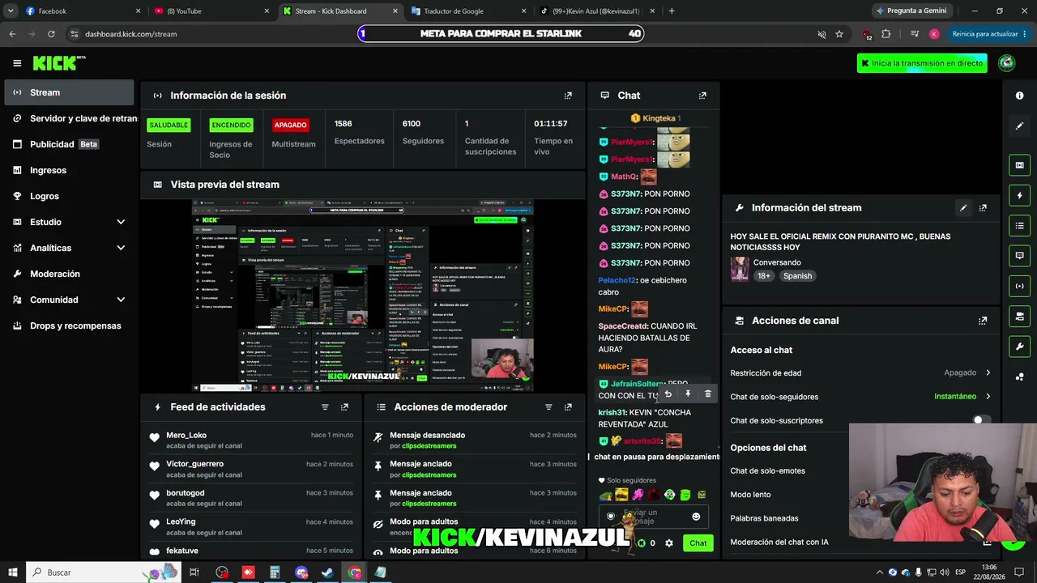Switch to the Kevin Azul TikTok tab

(x=597, y=11)
